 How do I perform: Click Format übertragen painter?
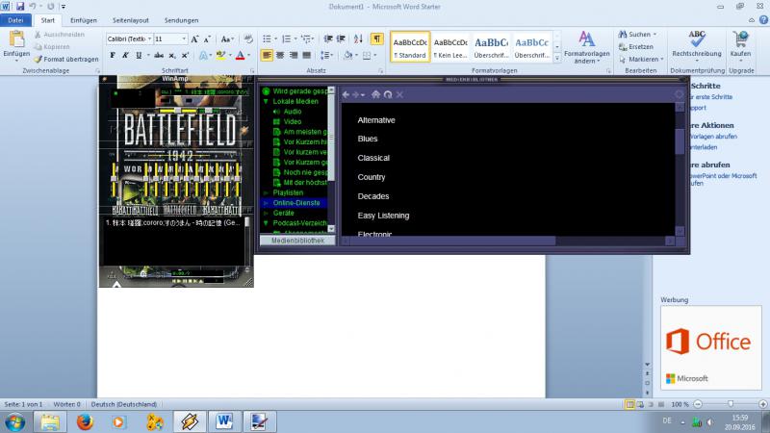66,59
